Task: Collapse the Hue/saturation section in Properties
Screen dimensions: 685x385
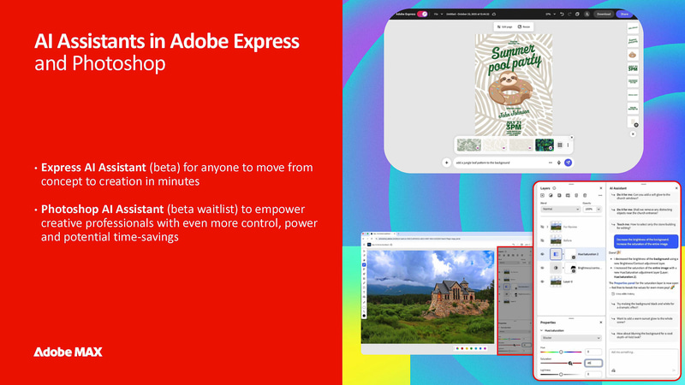Action: click(542, 330)
